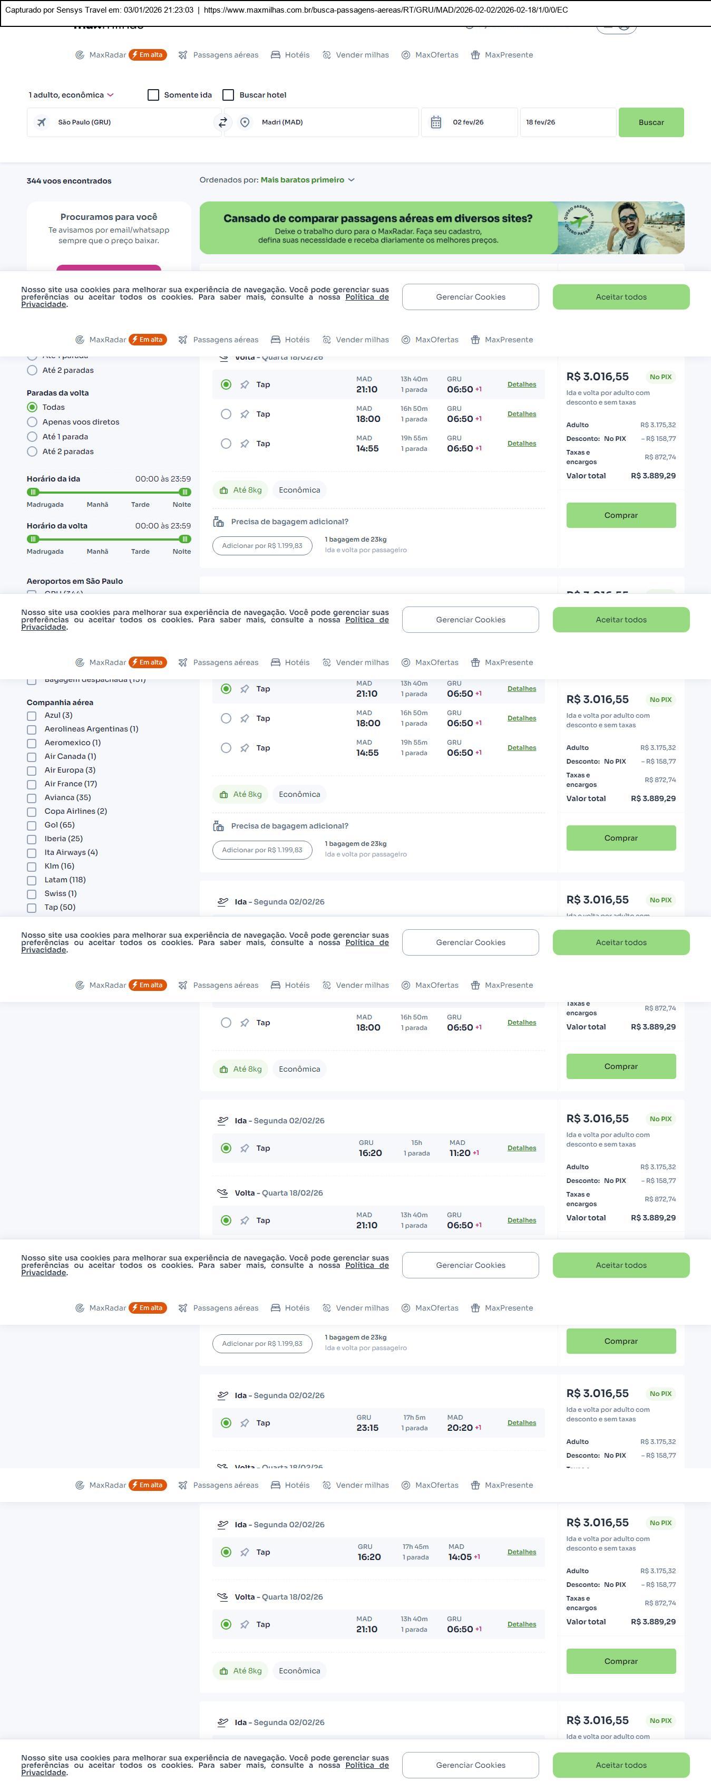Open Mais baratos primeiro sort dropdown
Screen dimensions: 711x1791
coord(307,180)
